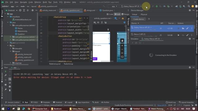Open the Profile app gauge icon
The image size is (198, 111).
point(164,6)
